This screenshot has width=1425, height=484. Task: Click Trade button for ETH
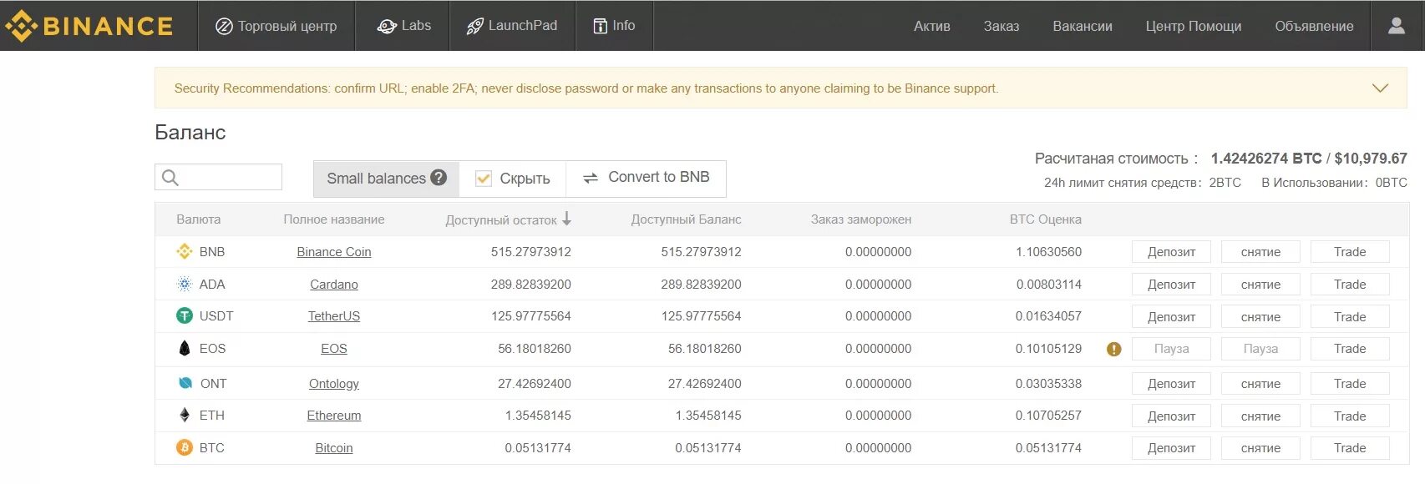click(1350, 416)
